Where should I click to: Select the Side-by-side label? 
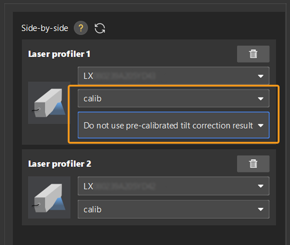44,28
